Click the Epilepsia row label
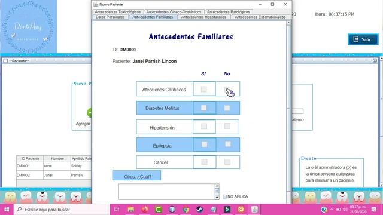This screenshot has height=215, width=383. click(162, 146)
